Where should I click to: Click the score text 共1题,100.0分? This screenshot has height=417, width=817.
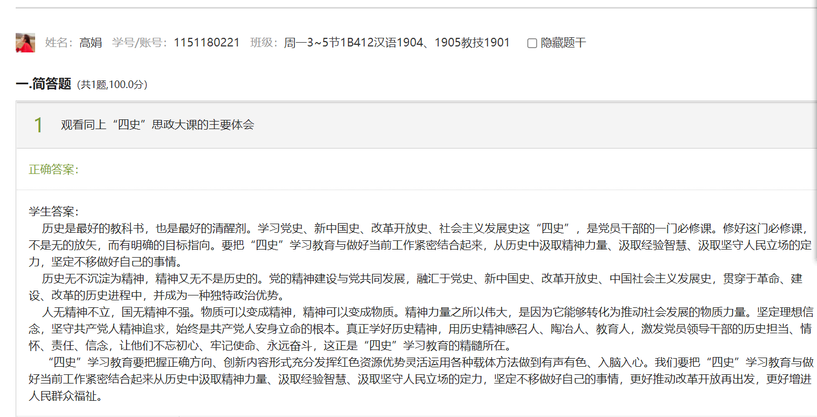pos(112,85)
